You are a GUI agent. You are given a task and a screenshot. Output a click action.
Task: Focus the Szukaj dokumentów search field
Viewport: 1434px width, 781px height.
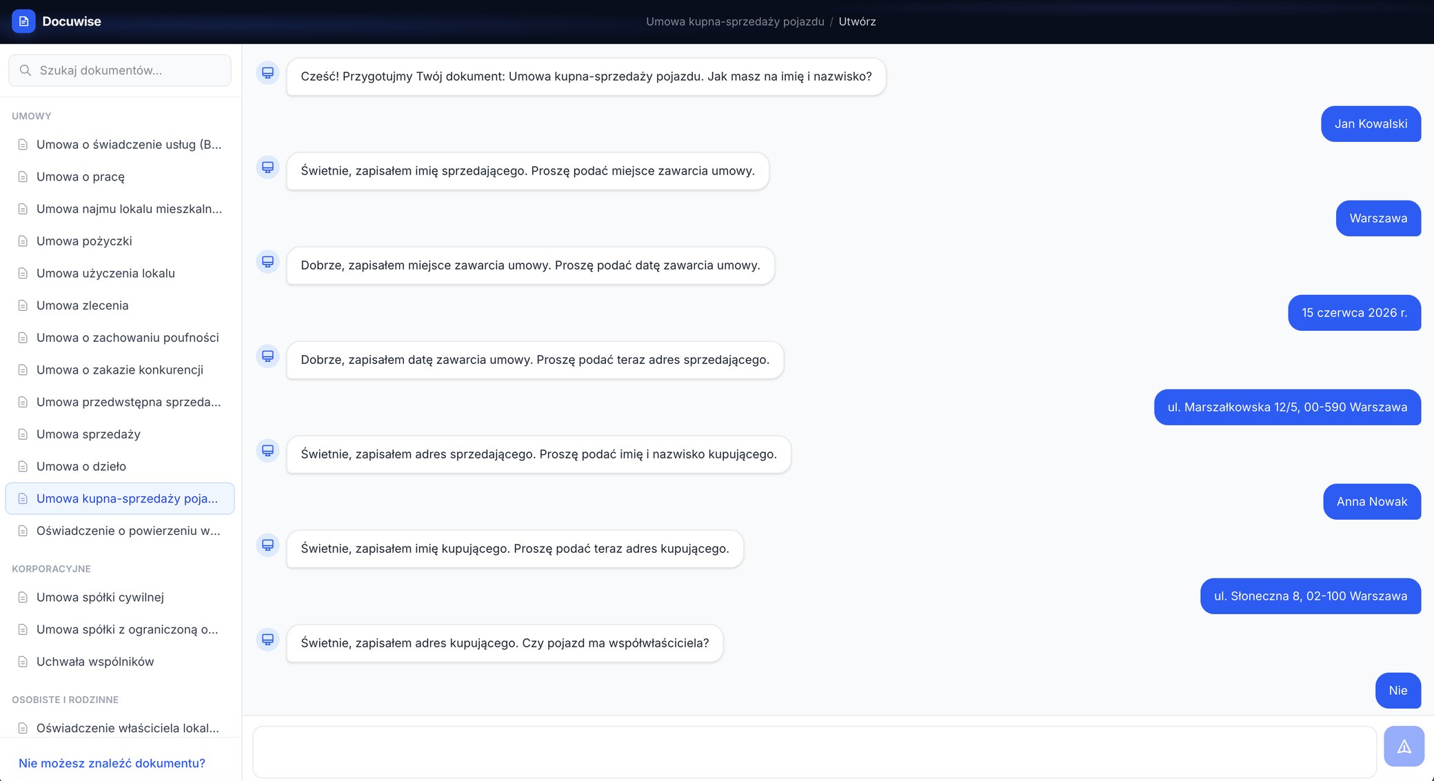coord(120,70)
